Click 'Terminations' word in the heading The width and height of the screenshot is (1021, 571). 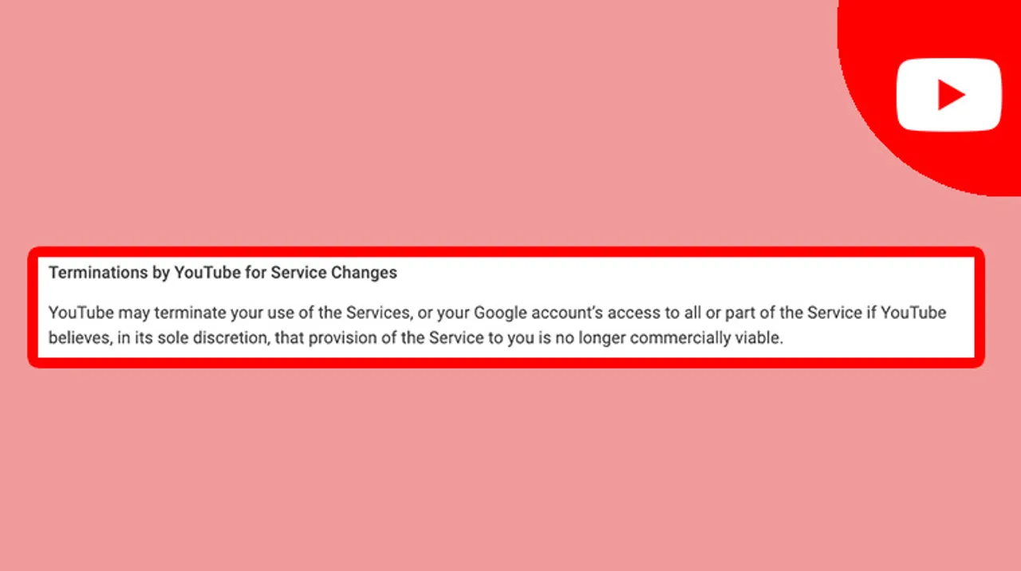pos(99,273)
